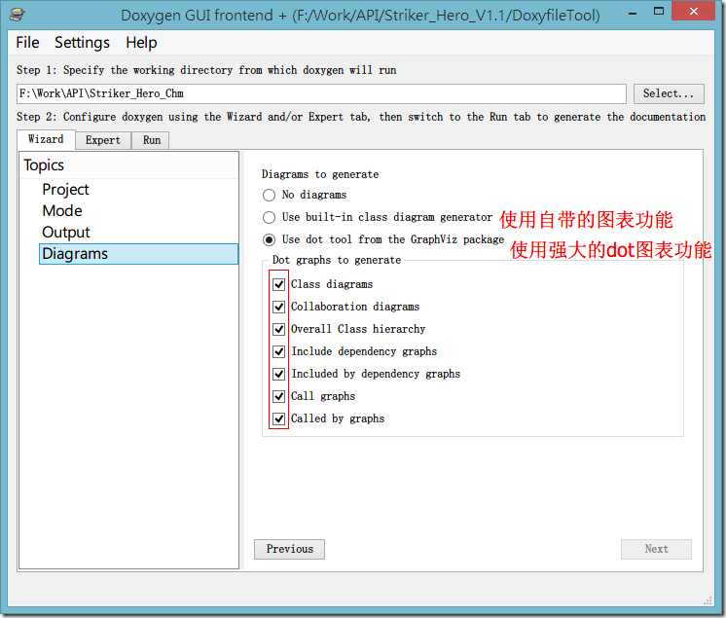Switch to the Wizard tab
Viewport: 726px width, 618px height.
[46, 139]
